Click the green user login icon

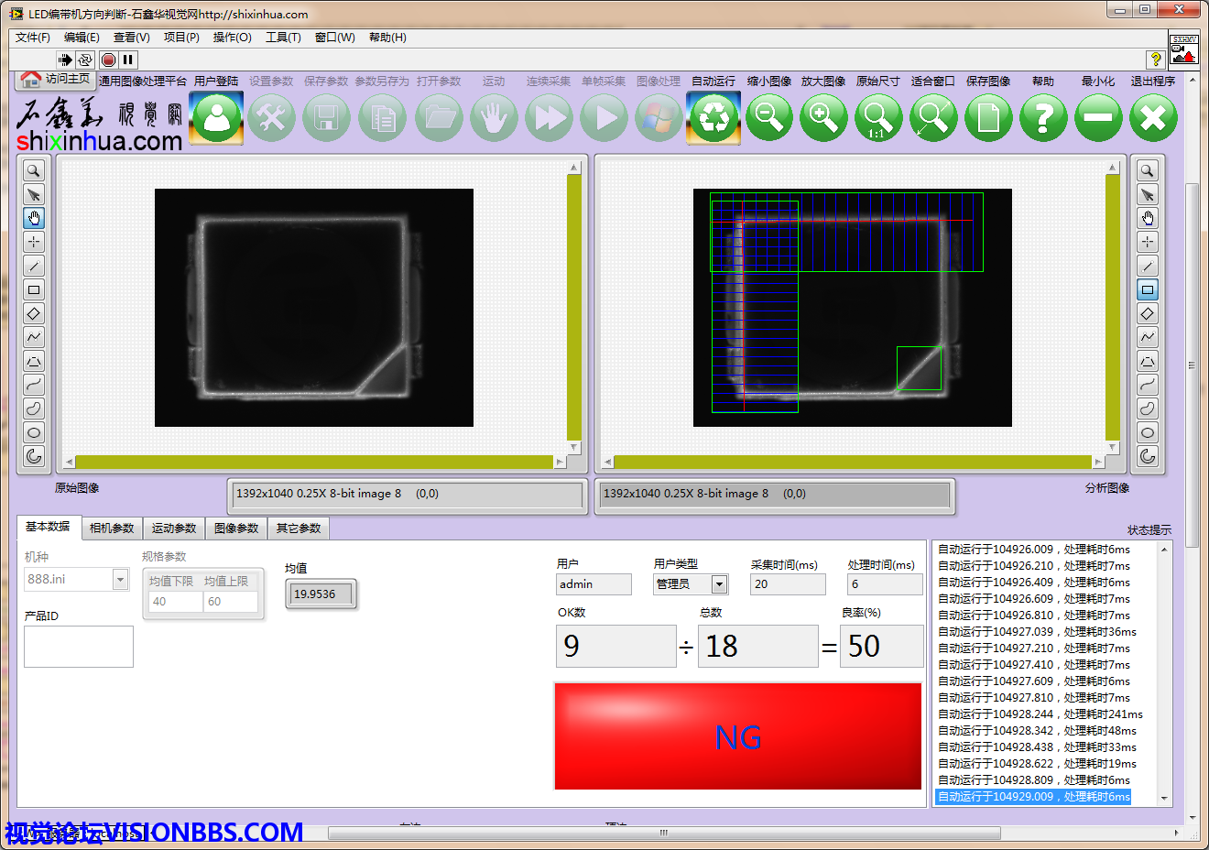217,118
